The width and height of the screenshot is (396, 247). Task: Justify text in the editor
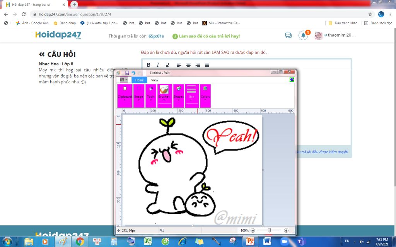(207, 65)
